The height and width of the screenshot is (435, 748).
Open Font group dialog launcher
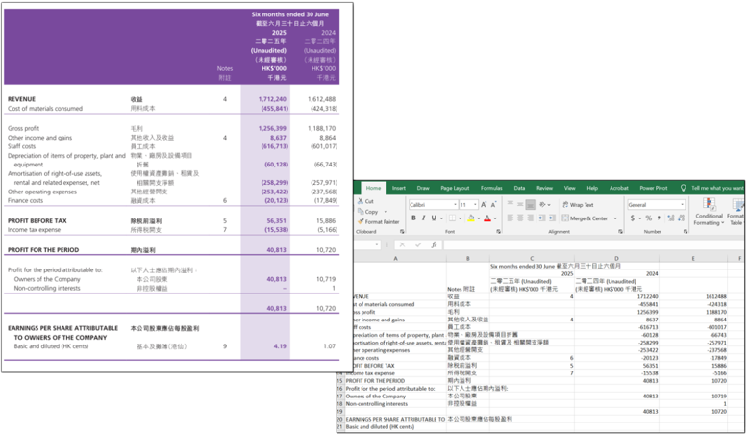tap(499, 231)
